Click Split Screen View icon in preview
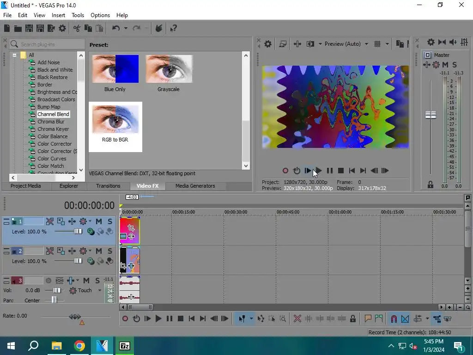The image size is (473, 355). coord(310,44)
